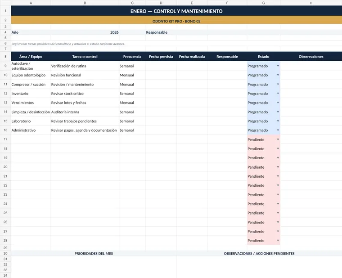The image size is (342, 278).
Task: Click the 'Responsable' label in row 4
Action: [x=157, y=32]
